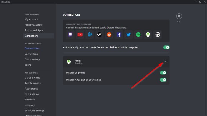This screenshot has height=116, width=207.
Task: Open Text & Images settings
Action: click(x=38, y=83)
